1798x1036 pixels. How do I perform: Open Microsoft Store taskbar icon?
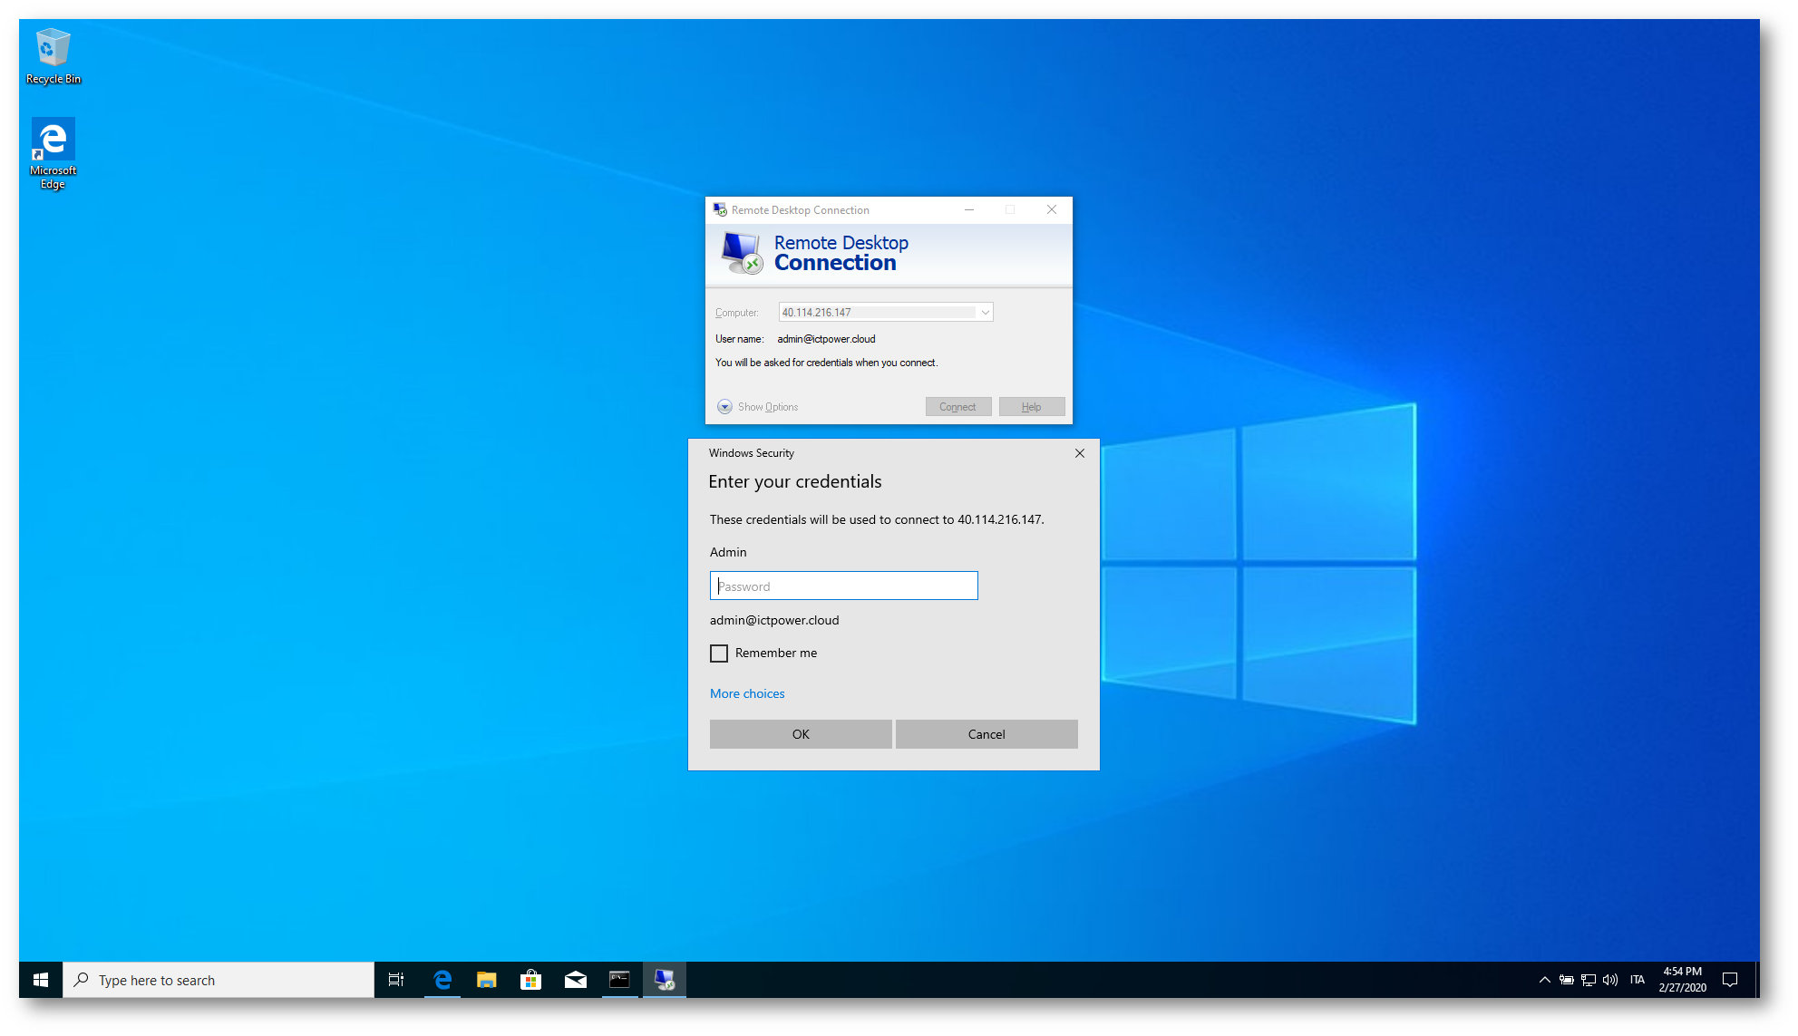(x=531, y=980)
